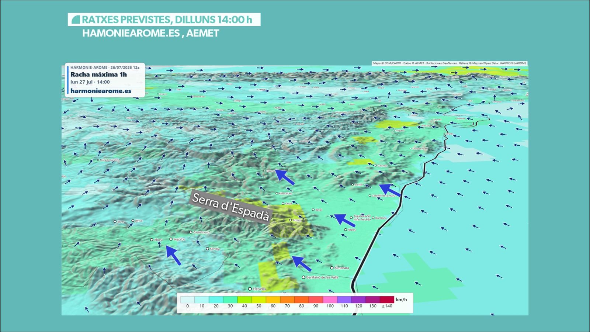Click the large blue arrow near Llucena
The image size is (590, 332).
pos(285,177)
